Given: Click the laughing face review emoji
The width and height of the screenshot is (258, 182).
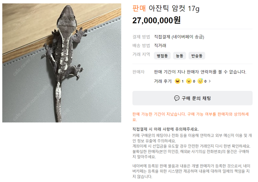Looking at the screenshot, I should pyautogui.click(x=177, y=81).
